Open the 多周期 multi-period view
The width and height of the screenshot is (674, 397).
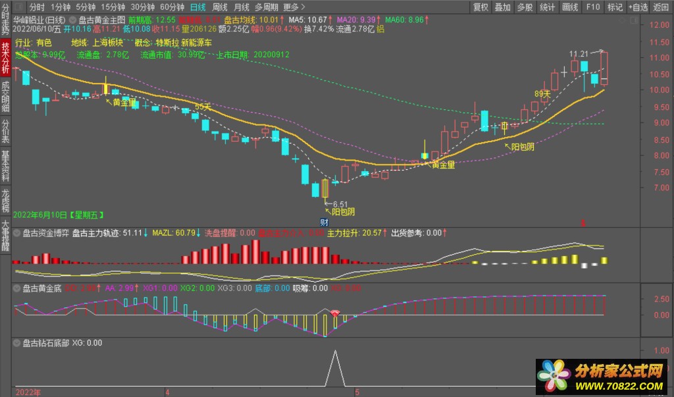click(266, 7)
